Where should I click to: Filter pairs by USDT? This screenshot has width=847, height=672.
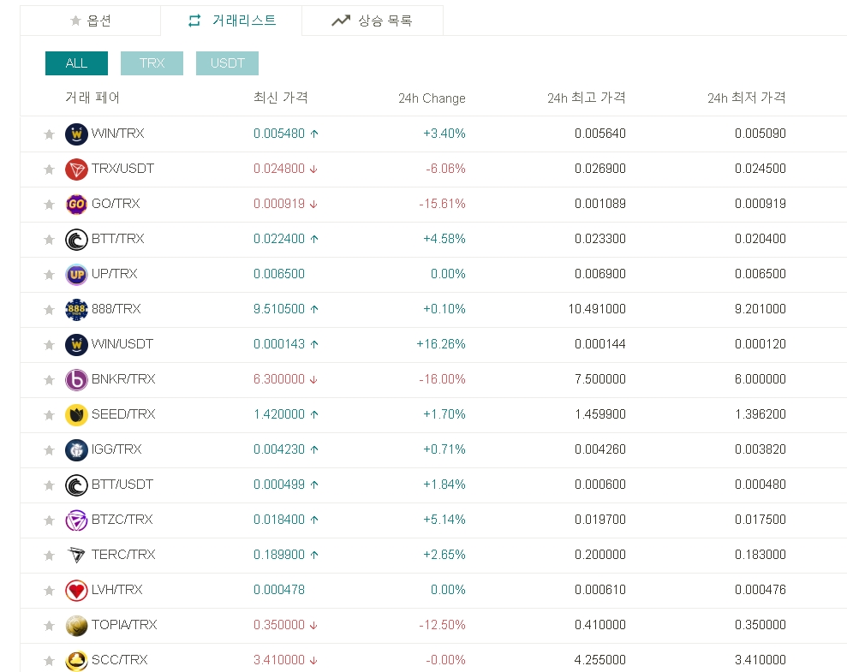[228, 63]
